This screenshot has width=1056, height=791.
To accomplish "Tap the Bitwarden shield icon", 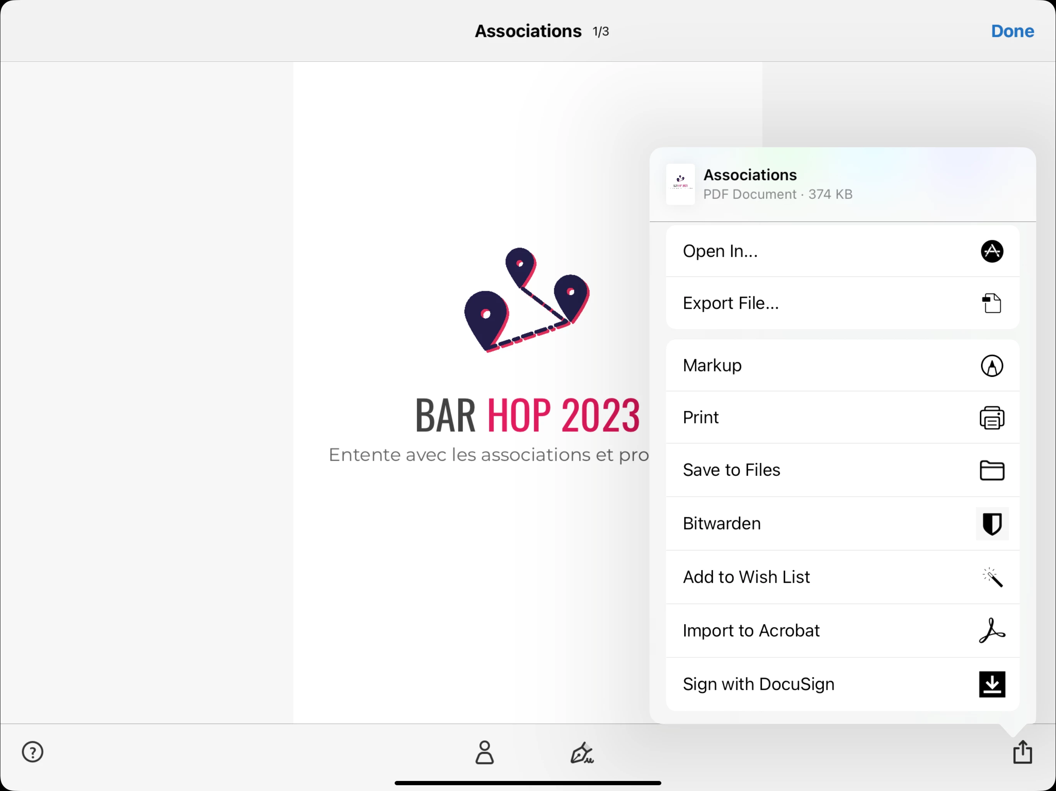I will click(991, 524).
